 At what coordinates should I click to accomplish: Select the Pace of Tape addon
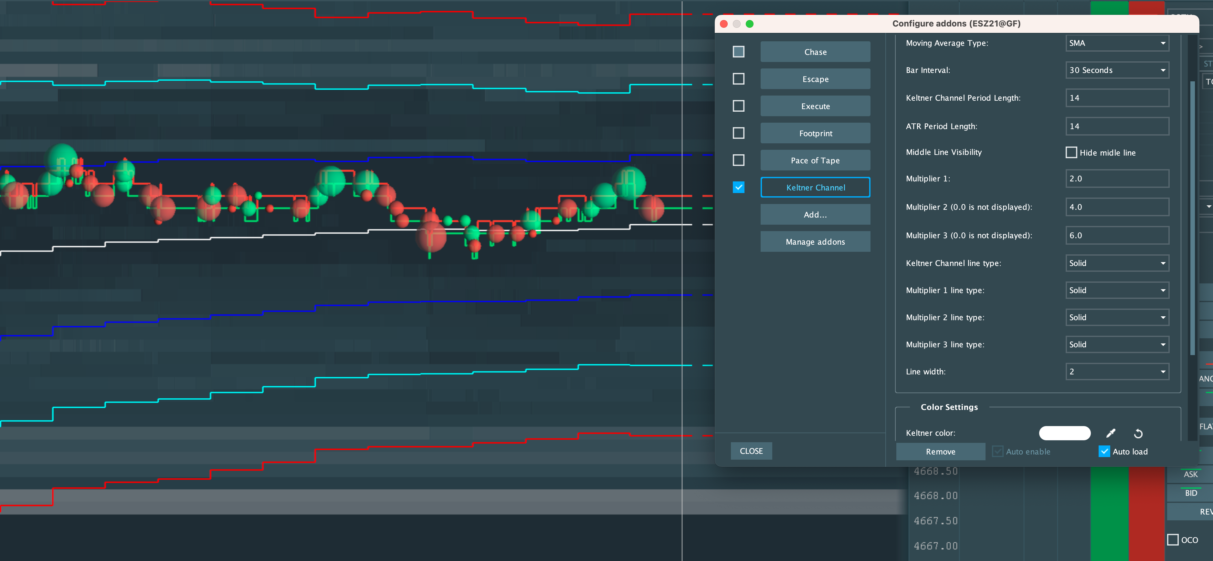815,160
